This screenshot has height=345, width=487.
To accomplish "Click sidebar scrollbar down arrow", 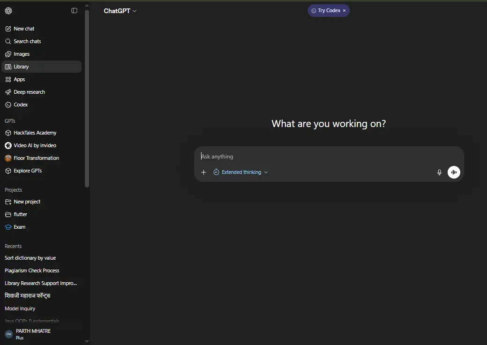I will coord(87,341).
